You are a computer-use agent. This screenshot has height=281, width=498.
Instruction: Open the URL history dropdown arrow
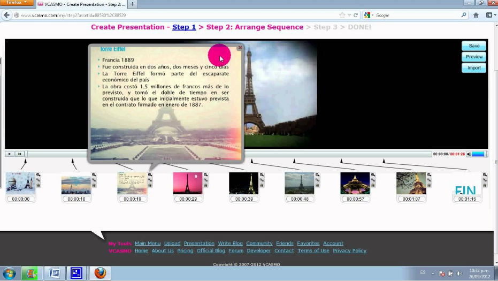[x=349, y=15]
